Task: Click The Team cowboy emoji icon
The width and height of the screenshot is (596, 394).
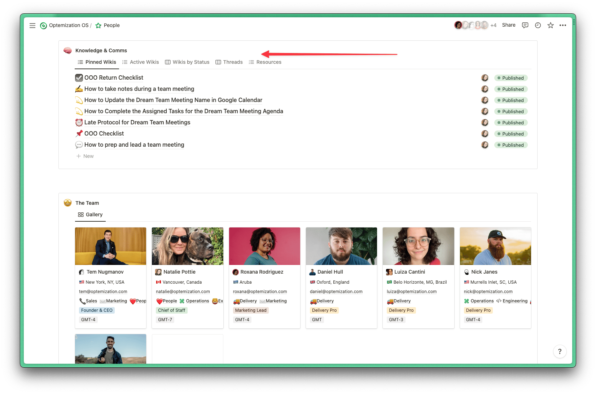Action: click(x=67, y=203)
